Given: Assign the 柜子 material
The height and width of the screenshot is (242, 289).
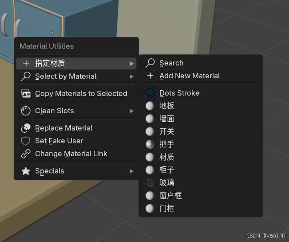Looking at the screenshot, I should pyautogui.click(x=201, y=170).
